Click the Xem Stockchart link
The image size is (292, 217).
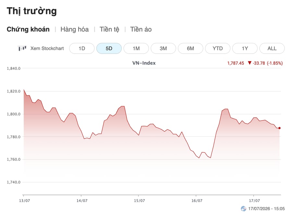click(x=47, y=48)
